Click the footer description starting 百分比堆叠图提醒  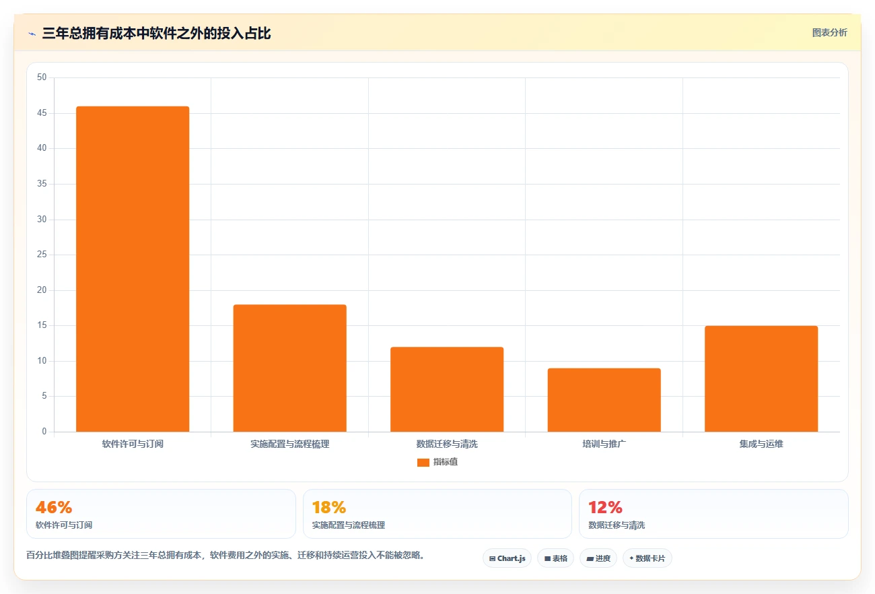[x=225, y=556]
